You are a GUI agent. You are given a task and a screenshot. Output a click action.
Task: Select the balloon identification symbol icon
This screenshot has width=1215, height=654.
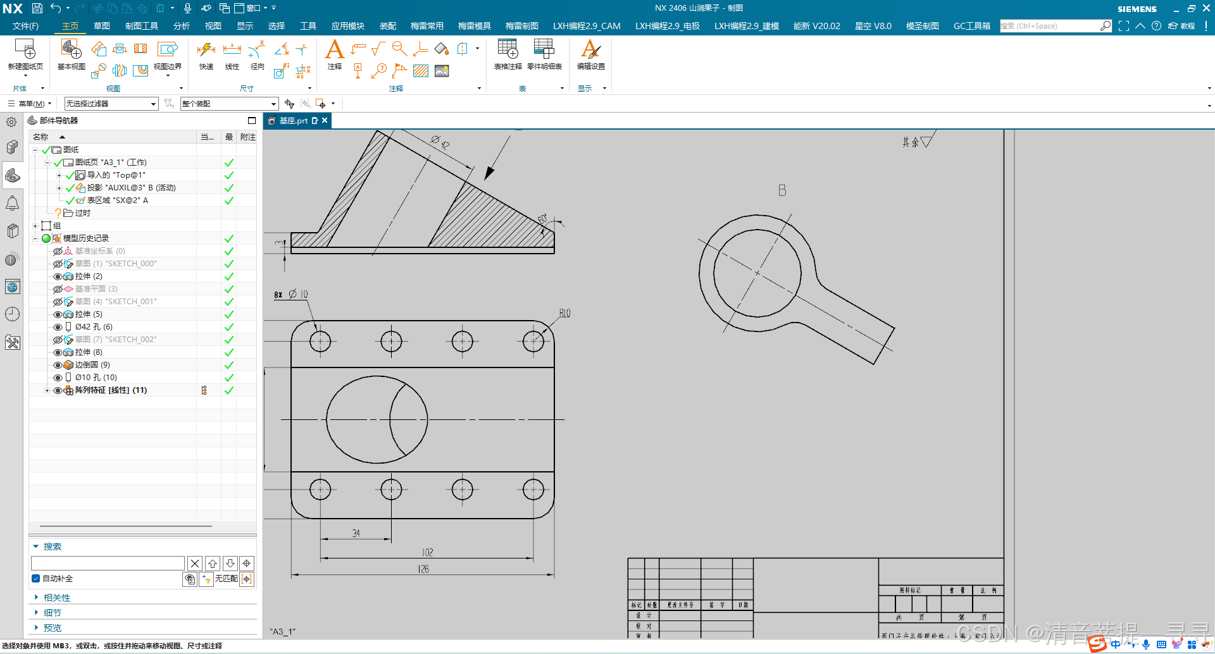point(379,71)
